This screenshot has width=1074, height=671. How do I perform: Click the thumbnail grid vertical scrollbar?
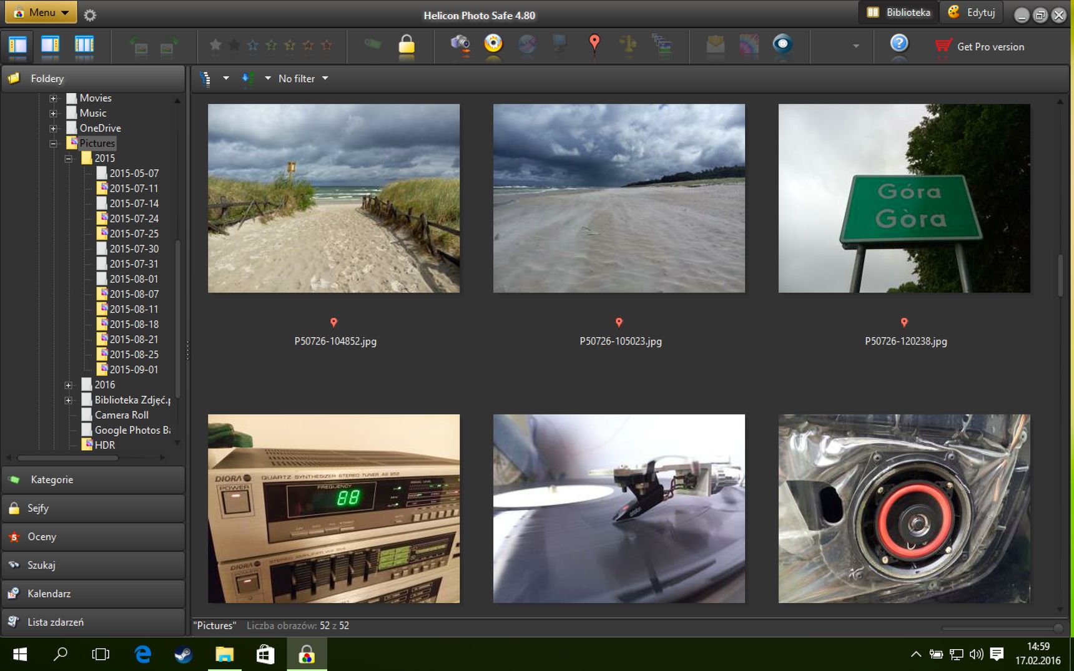1060,276
